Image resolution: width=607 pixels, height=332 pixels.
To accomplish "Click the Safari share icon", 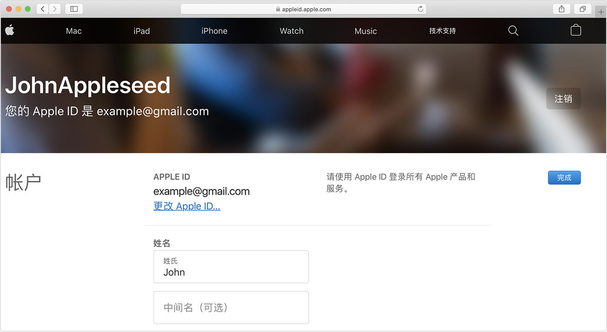I will pyautogui.click(x=561, y=9).
